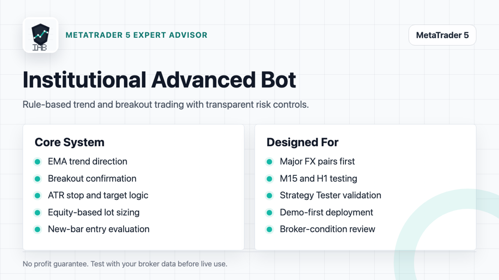
Task: Click the bullet dot beside EMA trend direction
Action: 37,162
